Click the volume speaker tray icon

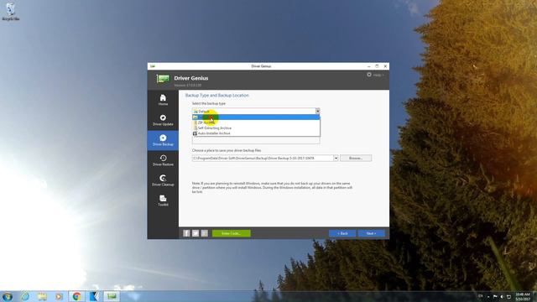502,296
